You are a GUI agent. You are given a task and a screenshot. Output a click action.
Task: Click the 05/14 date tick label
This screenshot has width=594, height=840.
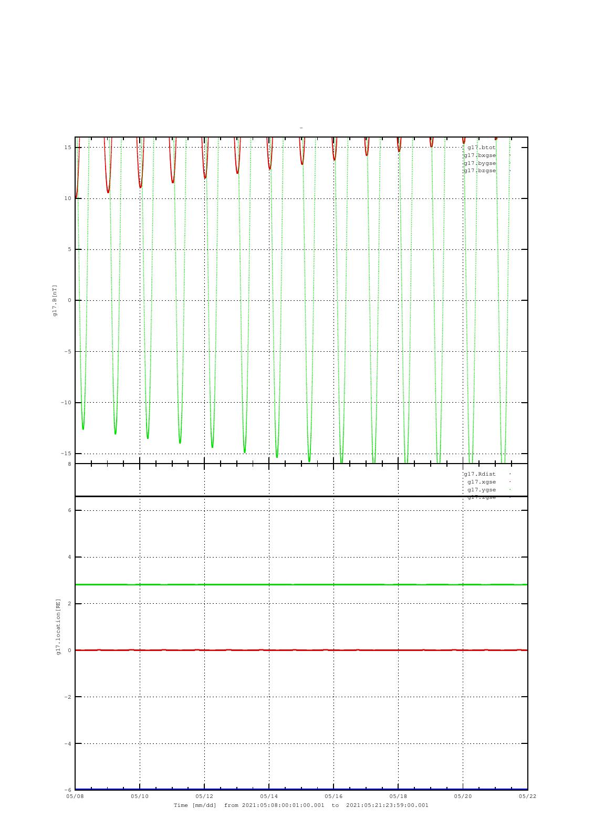269,796
